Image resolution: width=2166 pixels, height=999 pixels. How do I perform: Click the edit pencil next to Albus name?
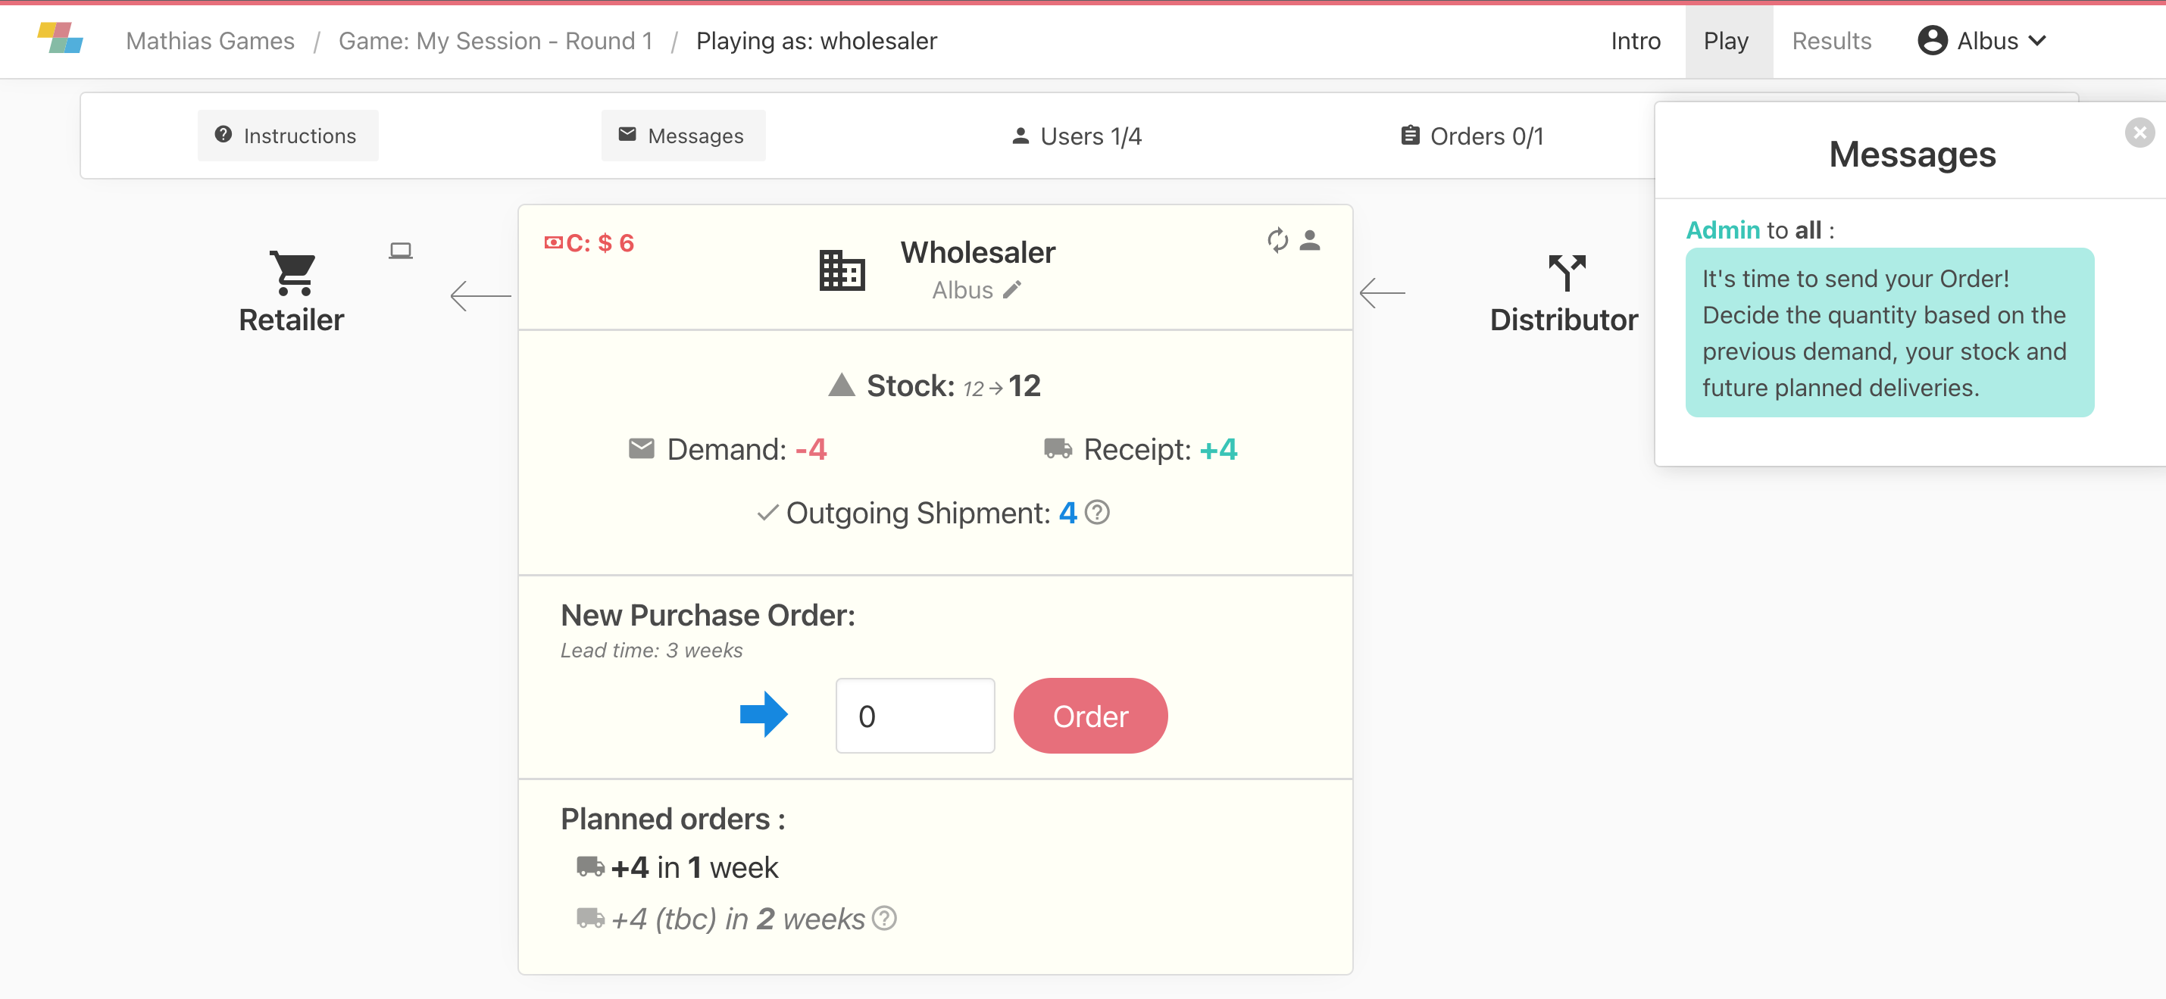(x=1013, y=289)
